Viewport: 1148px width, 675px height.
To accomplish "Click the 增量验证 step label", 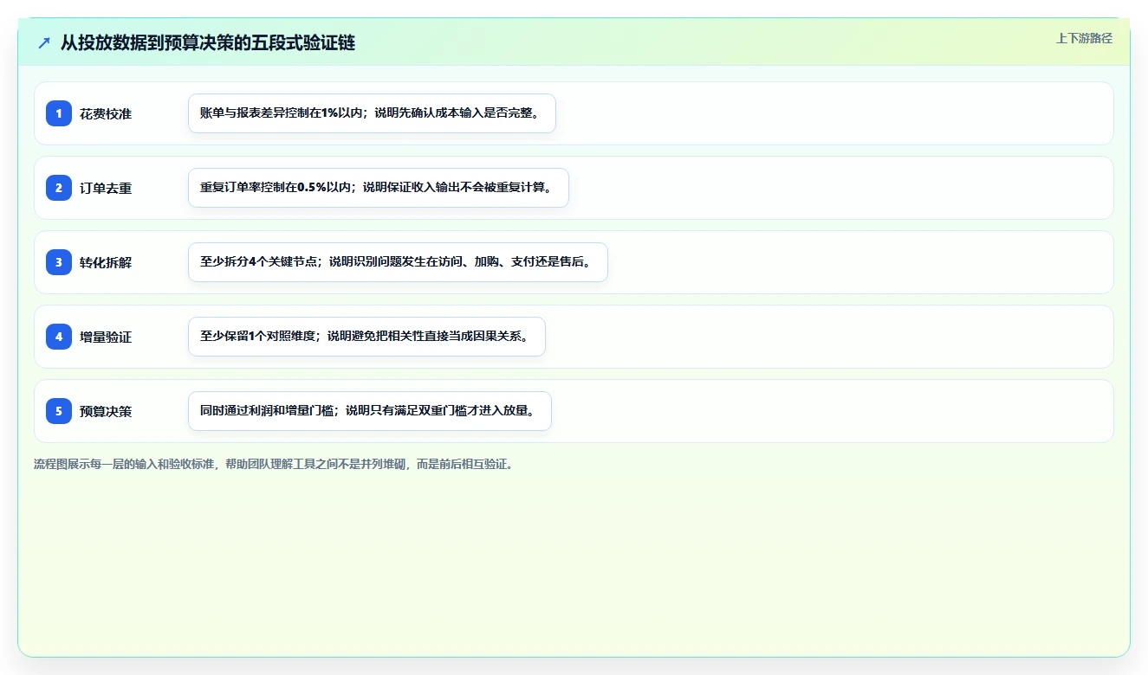I will tap(106, 337).
